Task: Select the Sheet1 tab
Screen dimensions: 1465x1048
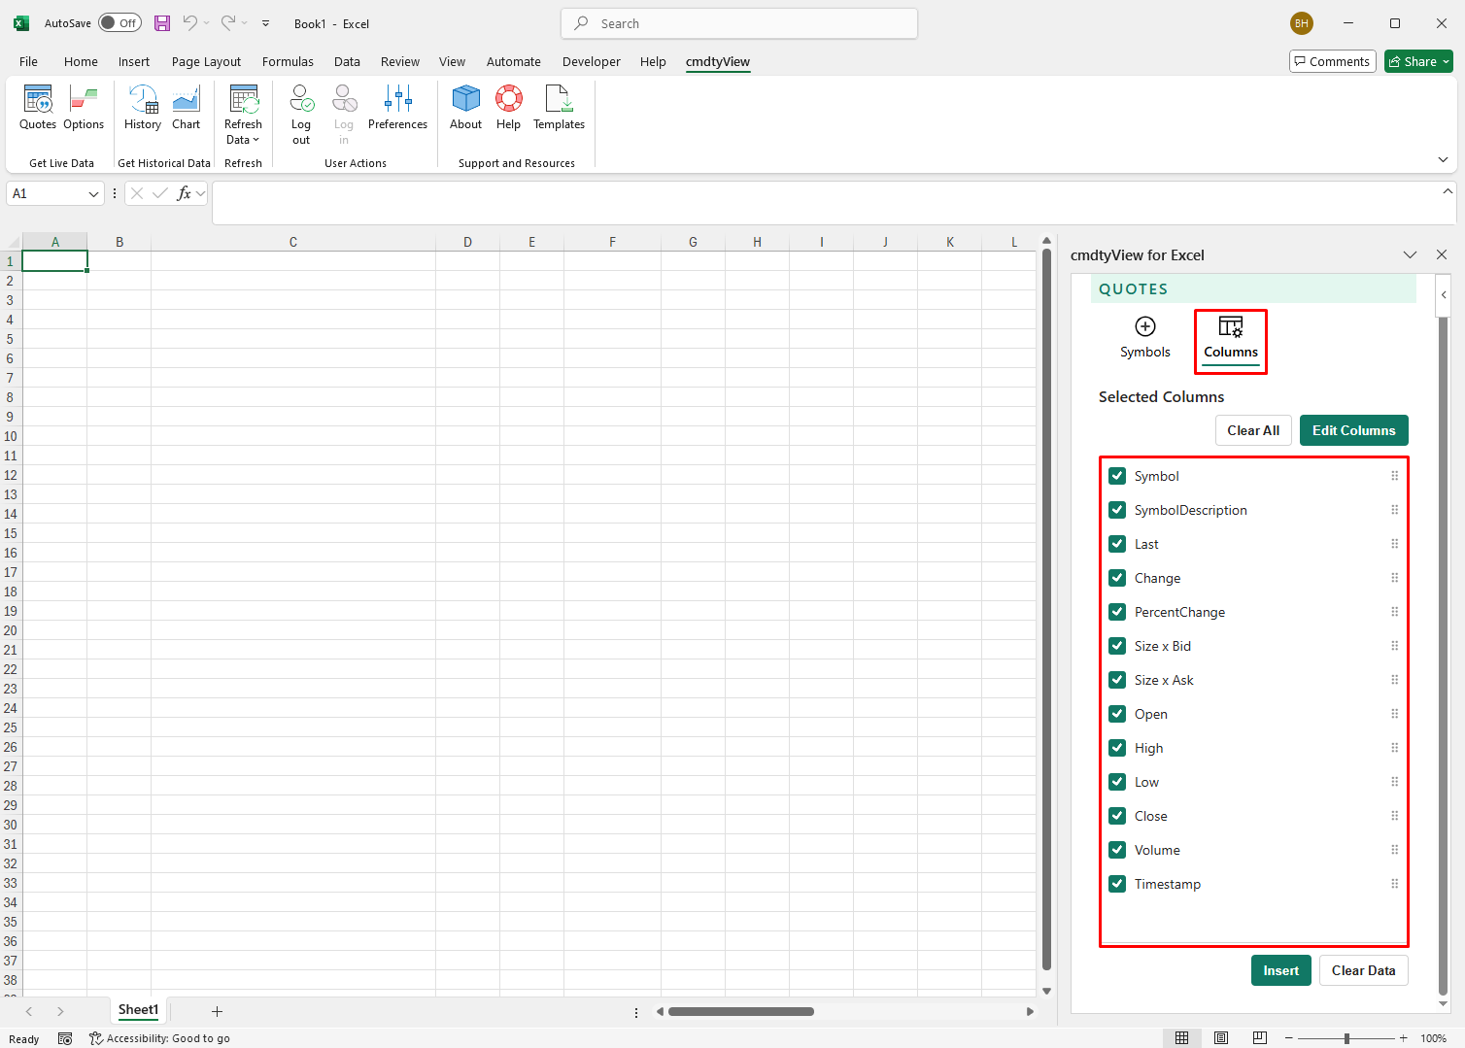Action: point(138,1010)
